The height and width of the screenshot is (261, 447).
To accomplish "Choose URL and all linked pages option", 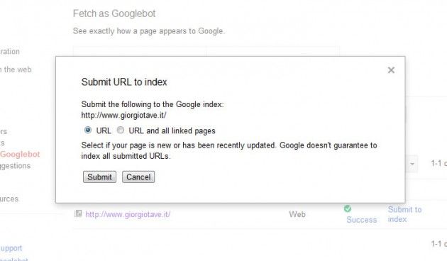I will pyautogui.click(x=121, y=130).
